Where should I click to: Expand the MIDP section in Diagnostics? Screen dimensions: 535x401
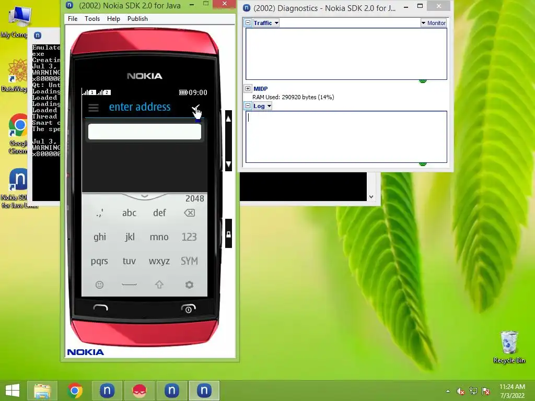coord(248,89)
